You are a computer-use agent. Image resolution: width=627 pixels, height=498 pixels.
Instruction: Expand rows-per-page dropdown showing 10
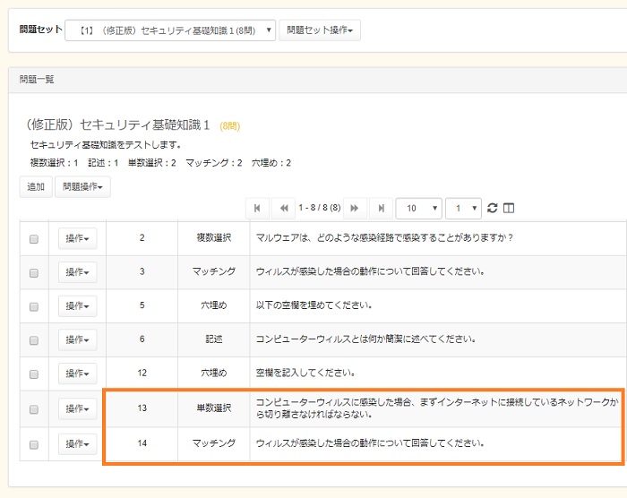pyautogui.click(x=418, y=208)
